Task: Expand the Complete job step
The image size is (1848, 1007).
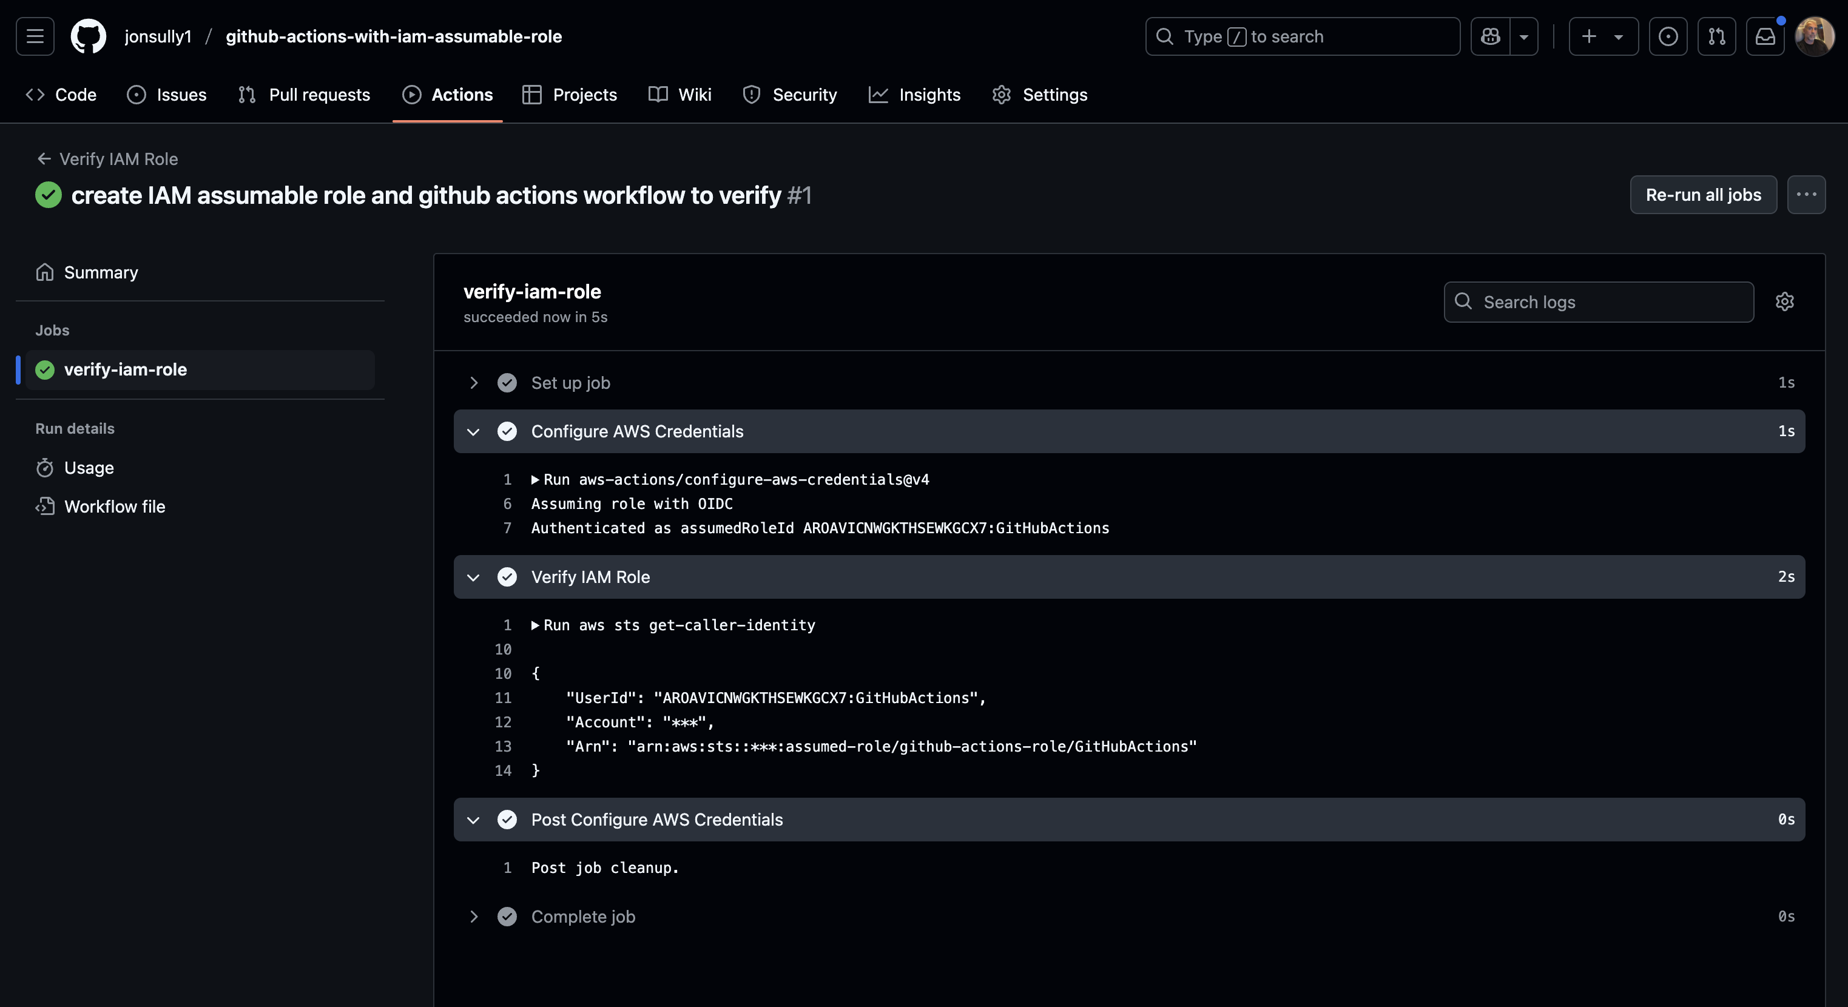Action: pyautogui.click(x=473, y=917)
